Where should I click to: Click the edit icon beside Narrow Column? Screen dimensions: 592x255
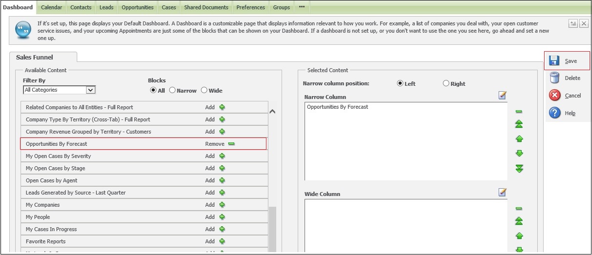pyautogui.click(x=503, y=96)
